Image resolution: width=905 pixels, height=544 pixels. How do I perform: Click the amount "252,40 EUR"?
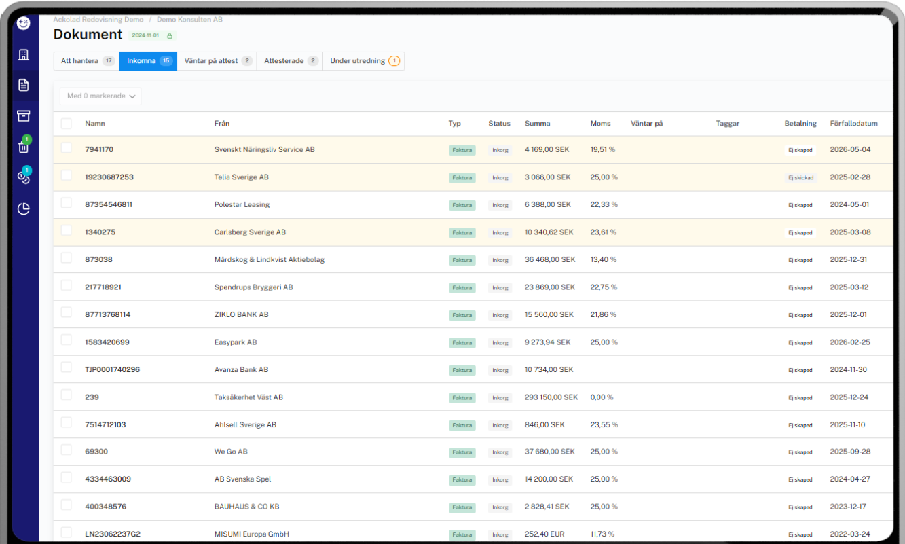click(544, 534)
